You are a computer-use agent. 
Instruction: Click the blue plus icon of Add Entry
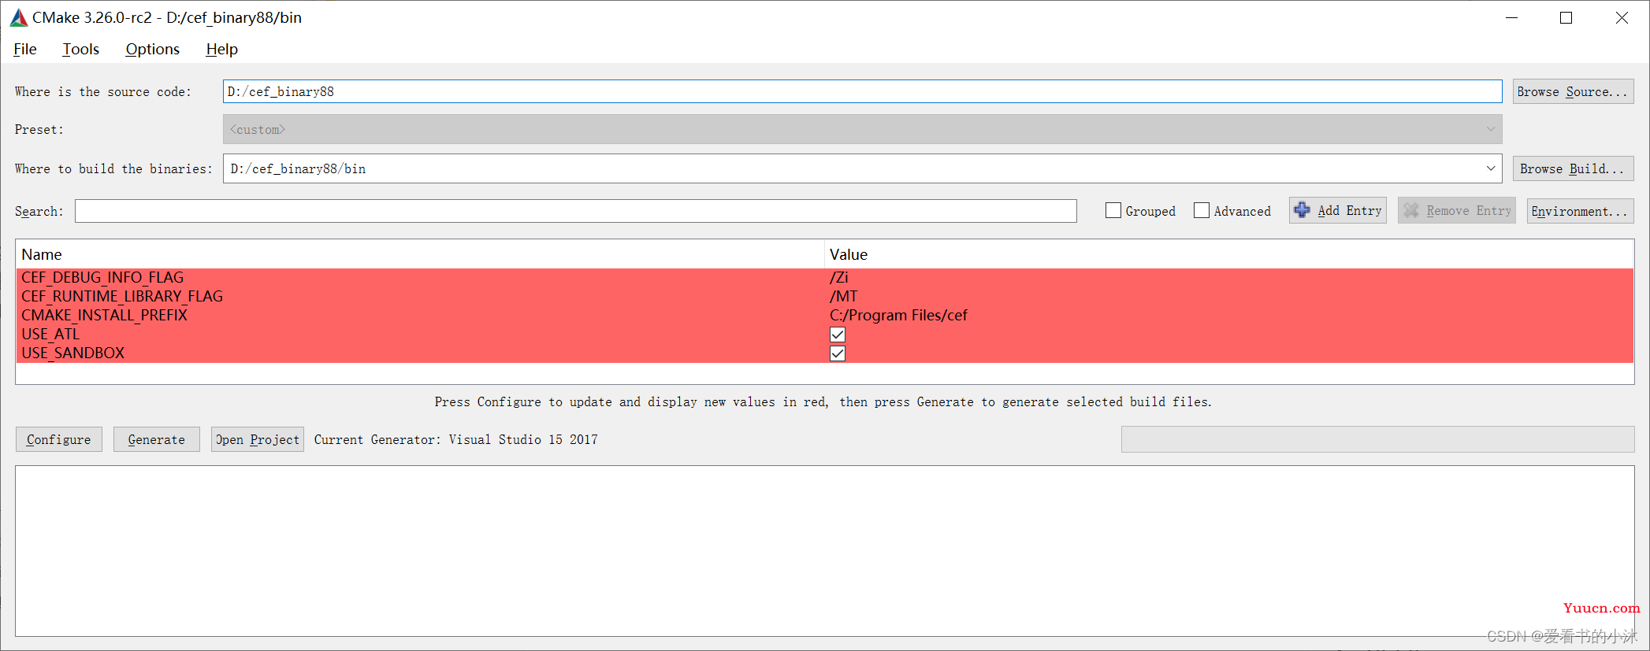pos(1303,210)
